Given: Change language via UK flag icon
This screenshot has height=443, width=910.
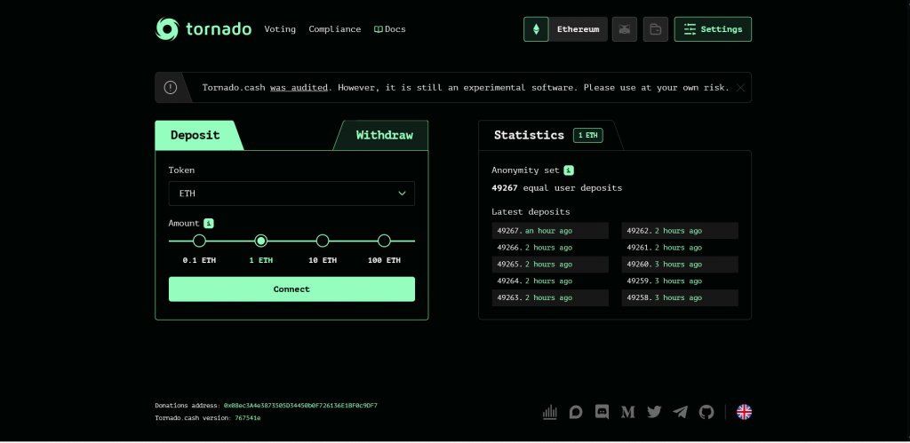Looking at the screenshot, I should pyautogui.click(x=744, y=412).
